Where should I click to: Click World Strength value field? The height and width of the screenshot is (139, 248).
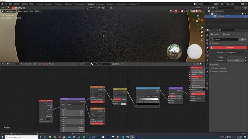pyautogui.click(x=235, y=61)
